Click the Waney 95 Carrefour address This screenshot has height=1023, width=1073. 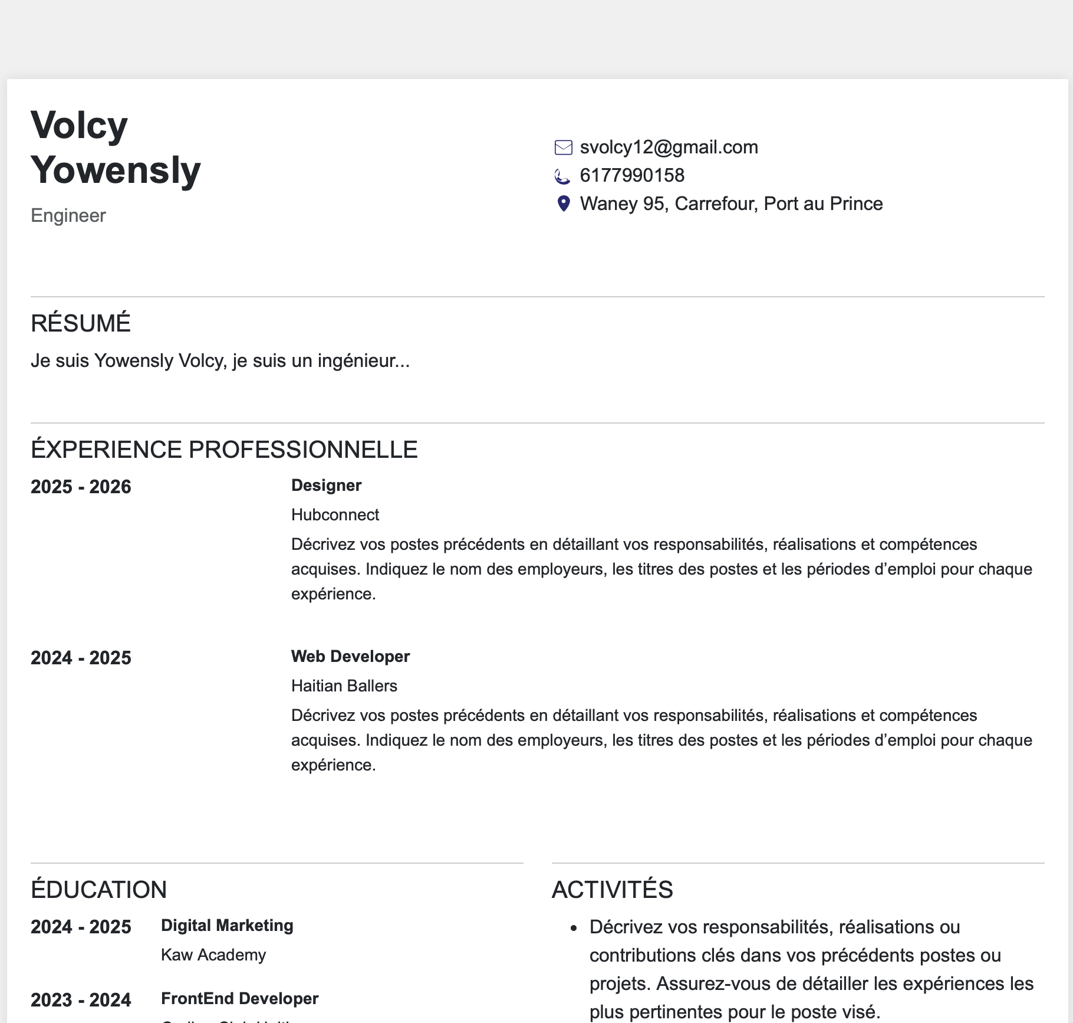click(731, 204)
